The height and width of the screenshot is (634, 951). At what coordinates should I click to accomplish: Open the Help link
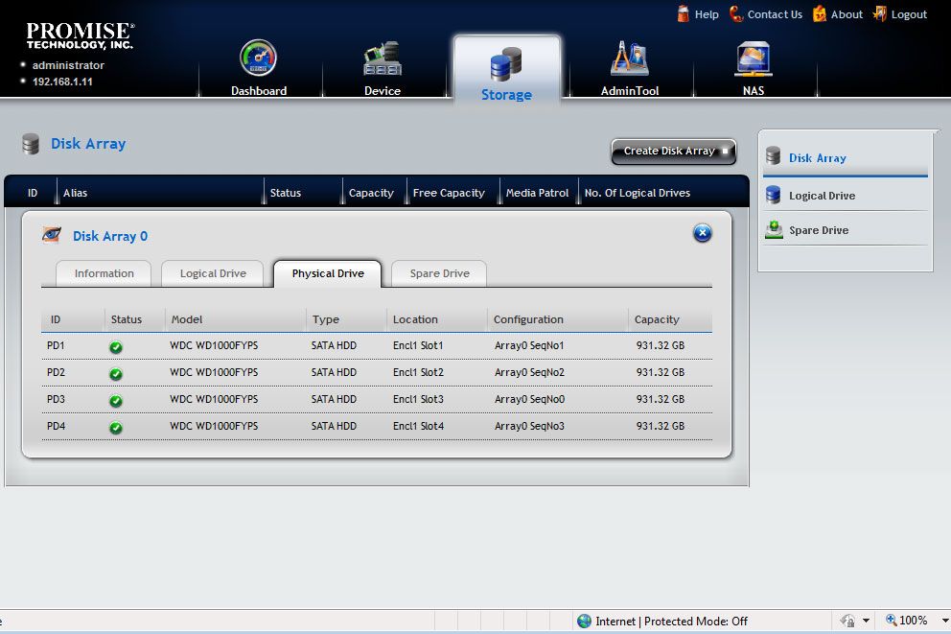coord(706,14)
